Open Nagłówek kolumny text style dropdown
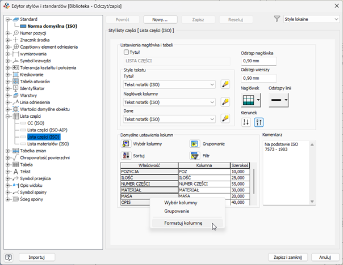The width and height of the screenshot is (343, 265). 169,102
